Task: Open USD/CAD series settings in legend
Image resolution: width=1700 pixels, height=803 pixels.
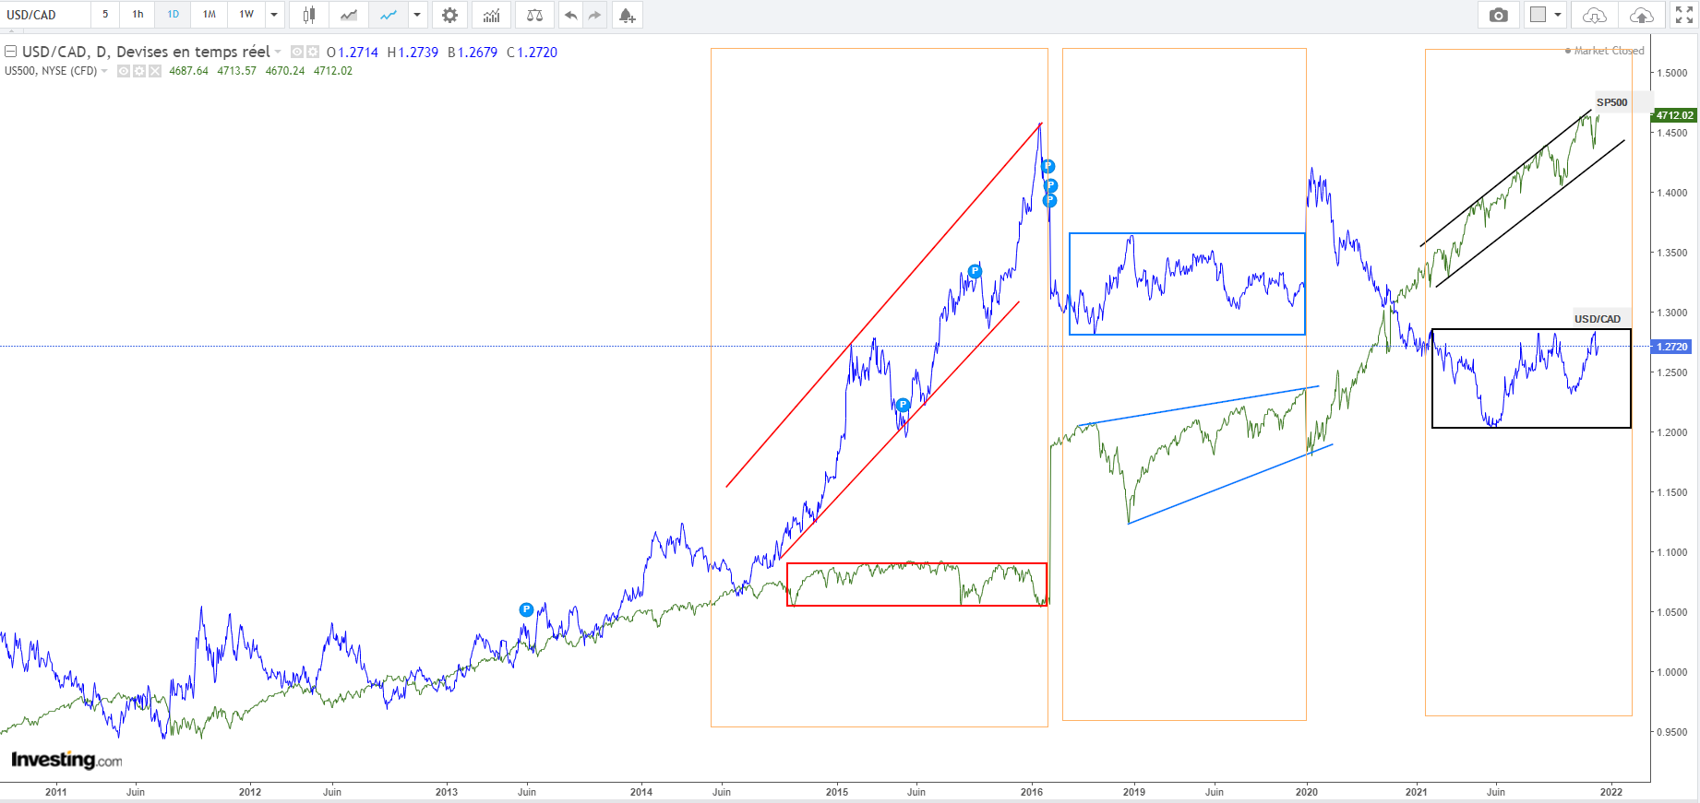Action: pyautogui.click(x=312, y=53)
